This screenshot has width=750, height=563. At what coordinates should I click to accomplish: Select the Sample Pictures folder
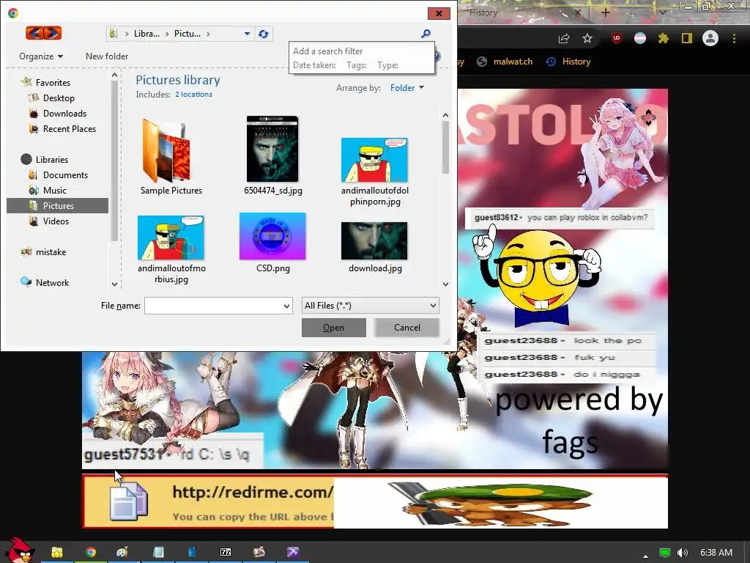pyautogui.click(x=171, y=157)
